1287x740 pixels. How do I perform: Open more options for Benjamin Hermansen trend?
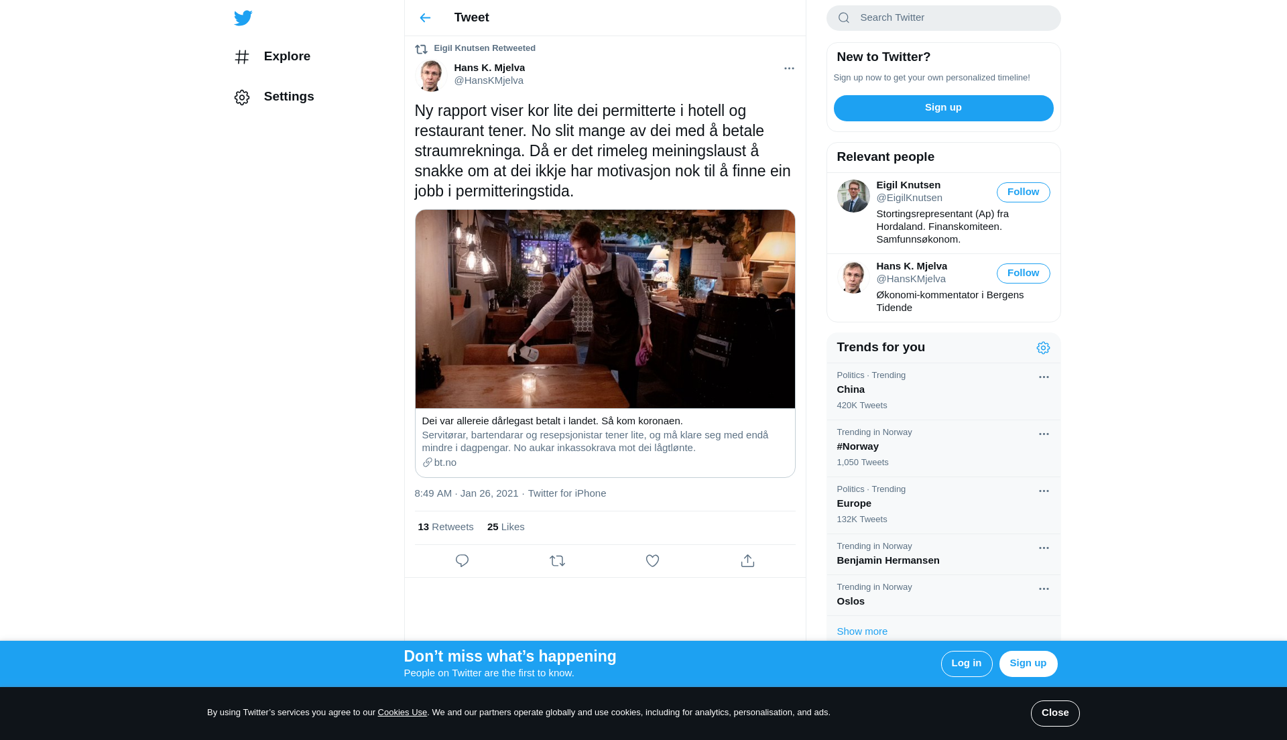[x=1044, y=548]
